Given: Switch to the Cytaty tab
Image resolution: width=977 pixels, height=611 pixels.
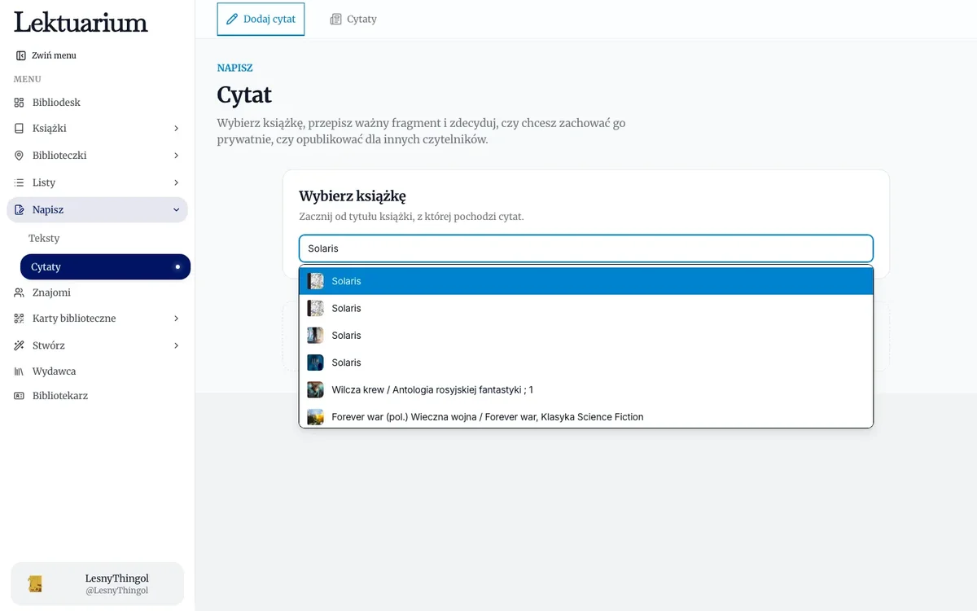Looking at the screenshot, I should click(x=353, y=19).
